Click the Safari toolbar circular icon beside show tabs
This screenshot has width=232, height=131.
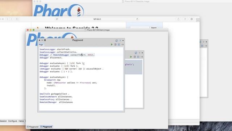pyautogui.click(x=192, y=19)
